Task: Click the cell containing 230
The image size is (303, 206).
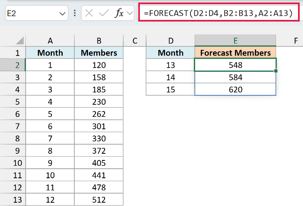Action: (x=99, y=102)
